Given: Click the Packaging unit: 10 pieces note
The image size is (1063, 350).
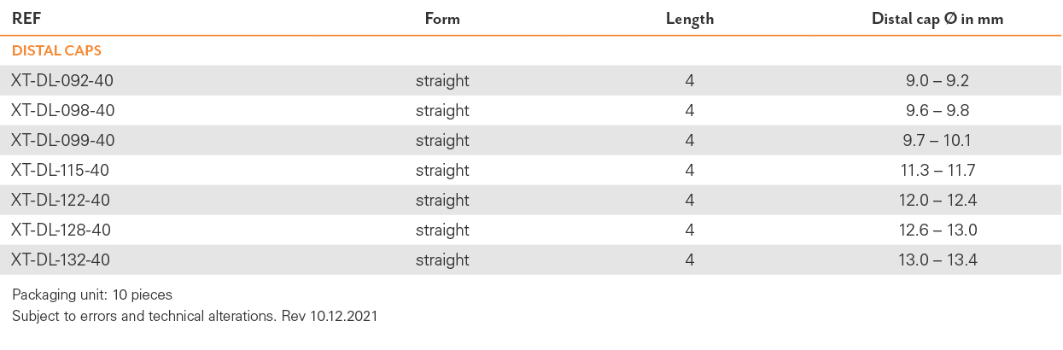Looking at the screenshot, I should [x=92, y=295].
